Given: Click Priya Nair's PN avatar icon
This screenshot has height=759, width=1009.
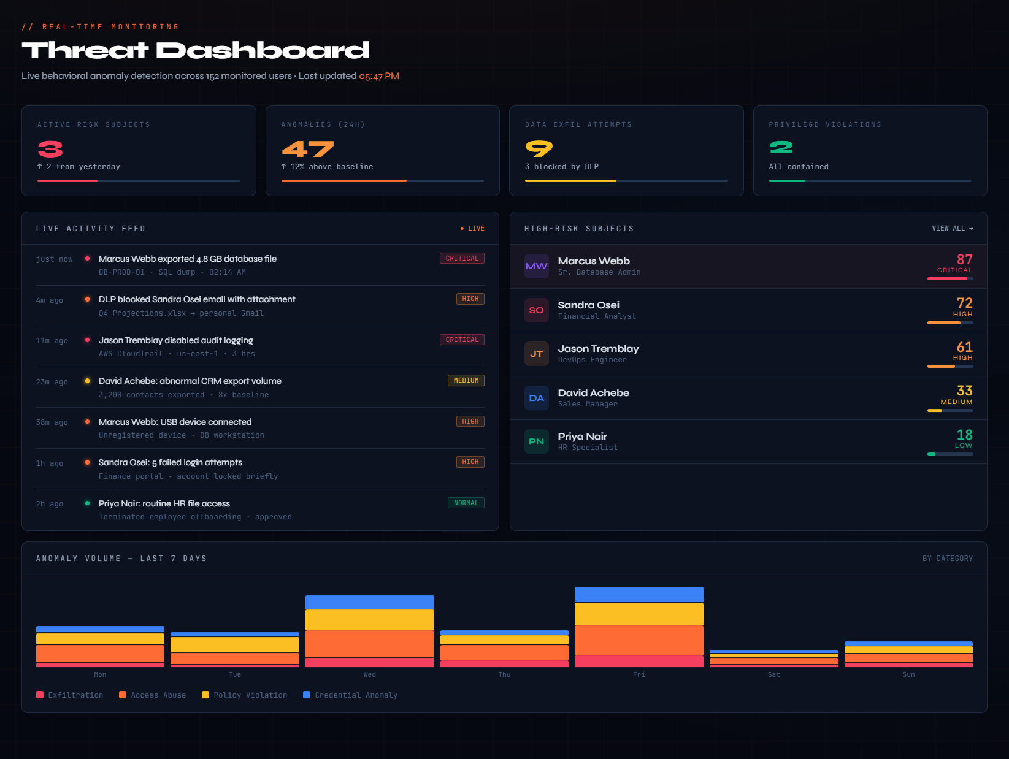Looking at the screenshot, I should [536, 441].
